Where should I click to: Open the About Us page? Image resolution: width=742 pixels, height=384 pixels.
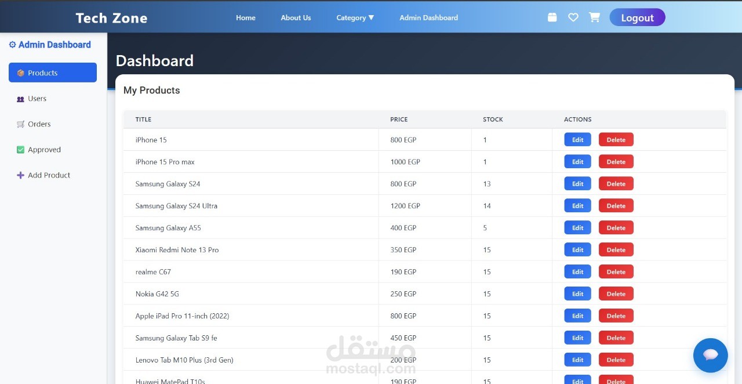pyautogui.click(x=296, y=18)
